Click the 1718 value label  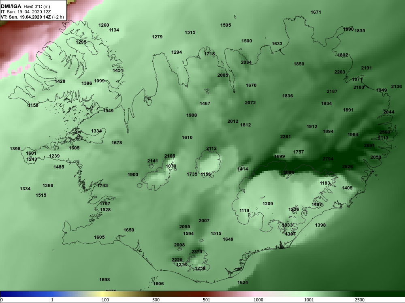pyautogui.click(x=209, y=54)
